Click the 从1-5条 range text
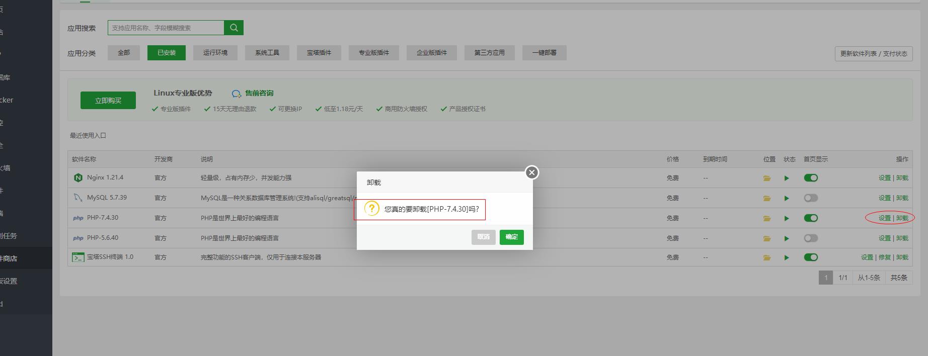Image resolution: width=928 pixels, height=356 pixels. tap(869, 278)
